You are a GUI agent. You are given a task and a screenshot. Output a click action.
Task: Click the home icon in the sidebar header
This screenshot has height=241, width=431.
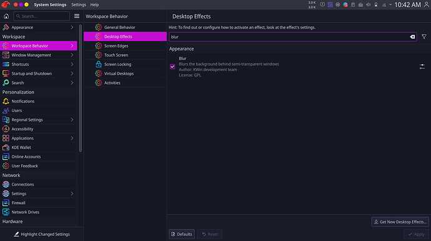pos(6,16)
